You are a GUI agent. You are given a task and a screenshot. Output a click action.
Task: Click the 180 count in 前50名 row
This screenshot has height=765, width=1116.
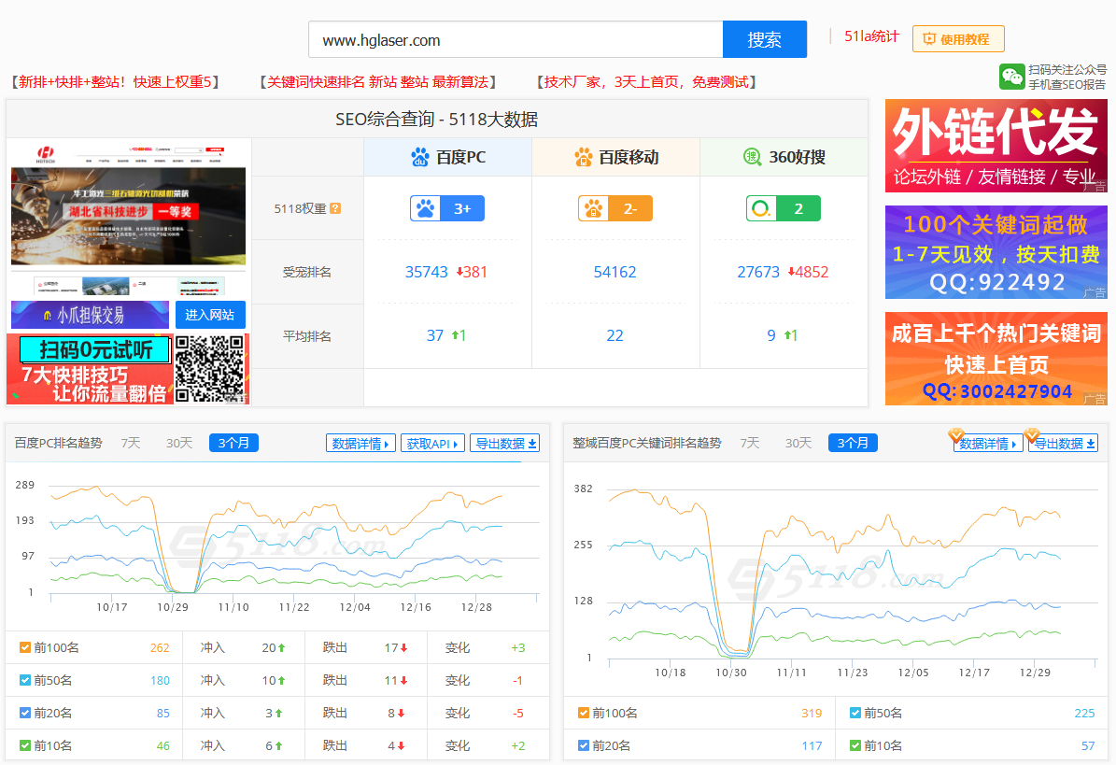pos(160,680)
